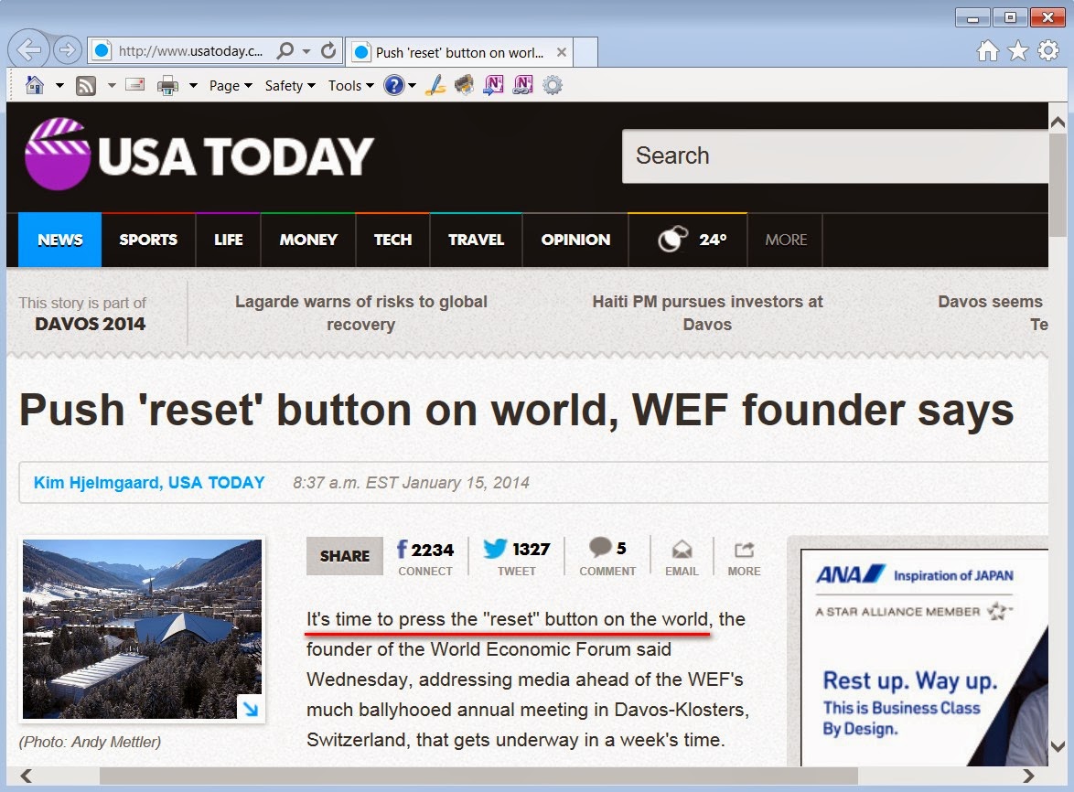Click the browser Home icon at top right
The height and width of the screenshot is (792, 1074).
[x=987, y=50]
